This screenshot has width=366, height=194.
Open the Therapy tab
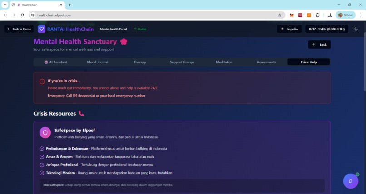tap(140, 62)
